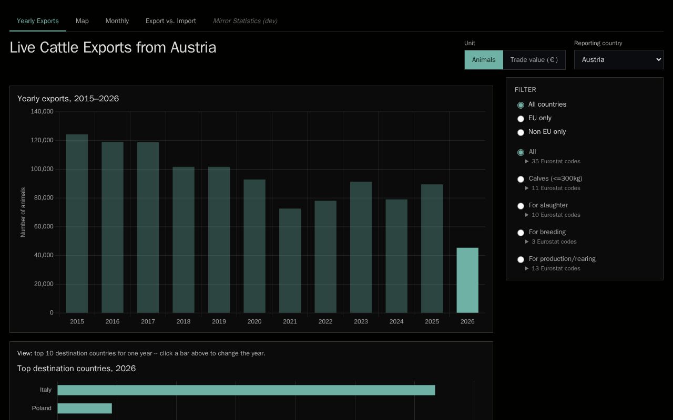
Task: Select the For slaughter radio option
Action: [x=521, y=206]
